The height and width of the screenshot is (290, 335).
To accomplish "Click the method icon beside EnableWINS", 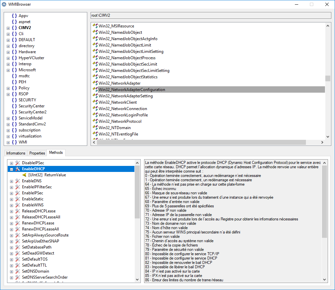I will point(18,205).
